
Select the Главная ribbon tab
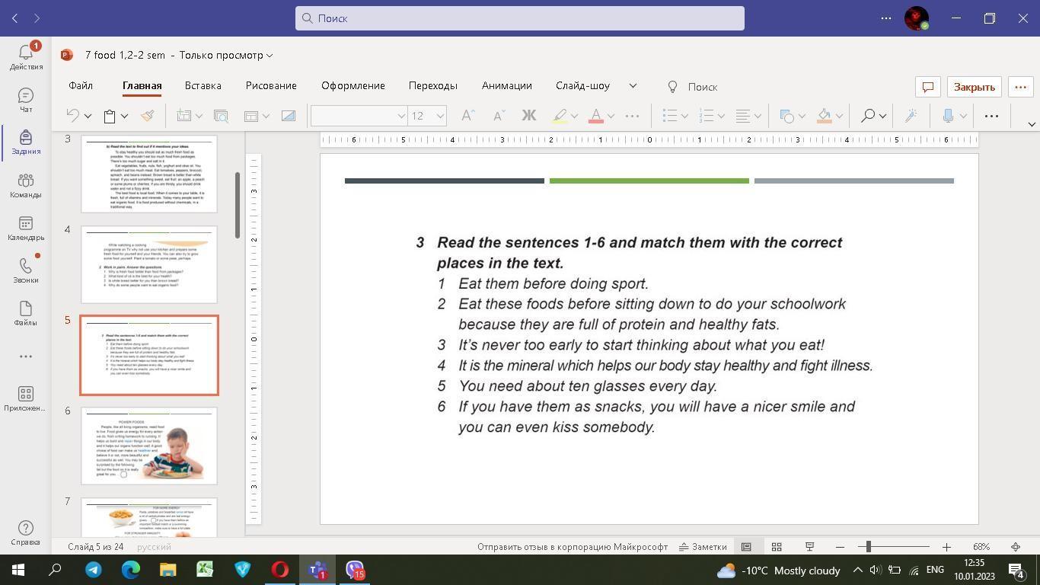142,86
